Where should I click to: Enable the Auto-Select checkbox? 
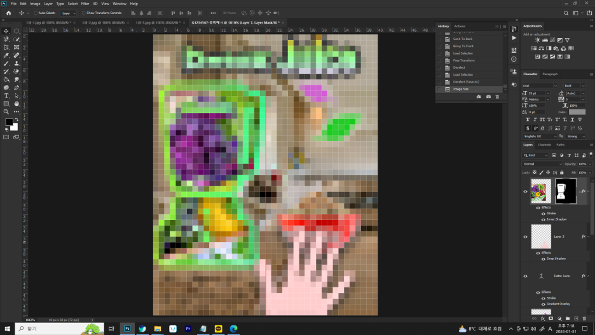tap(36, 13)
